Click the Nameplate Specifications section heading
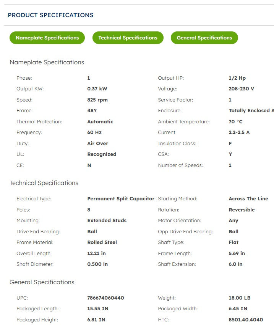274x326 pixels. coord(47,62)
